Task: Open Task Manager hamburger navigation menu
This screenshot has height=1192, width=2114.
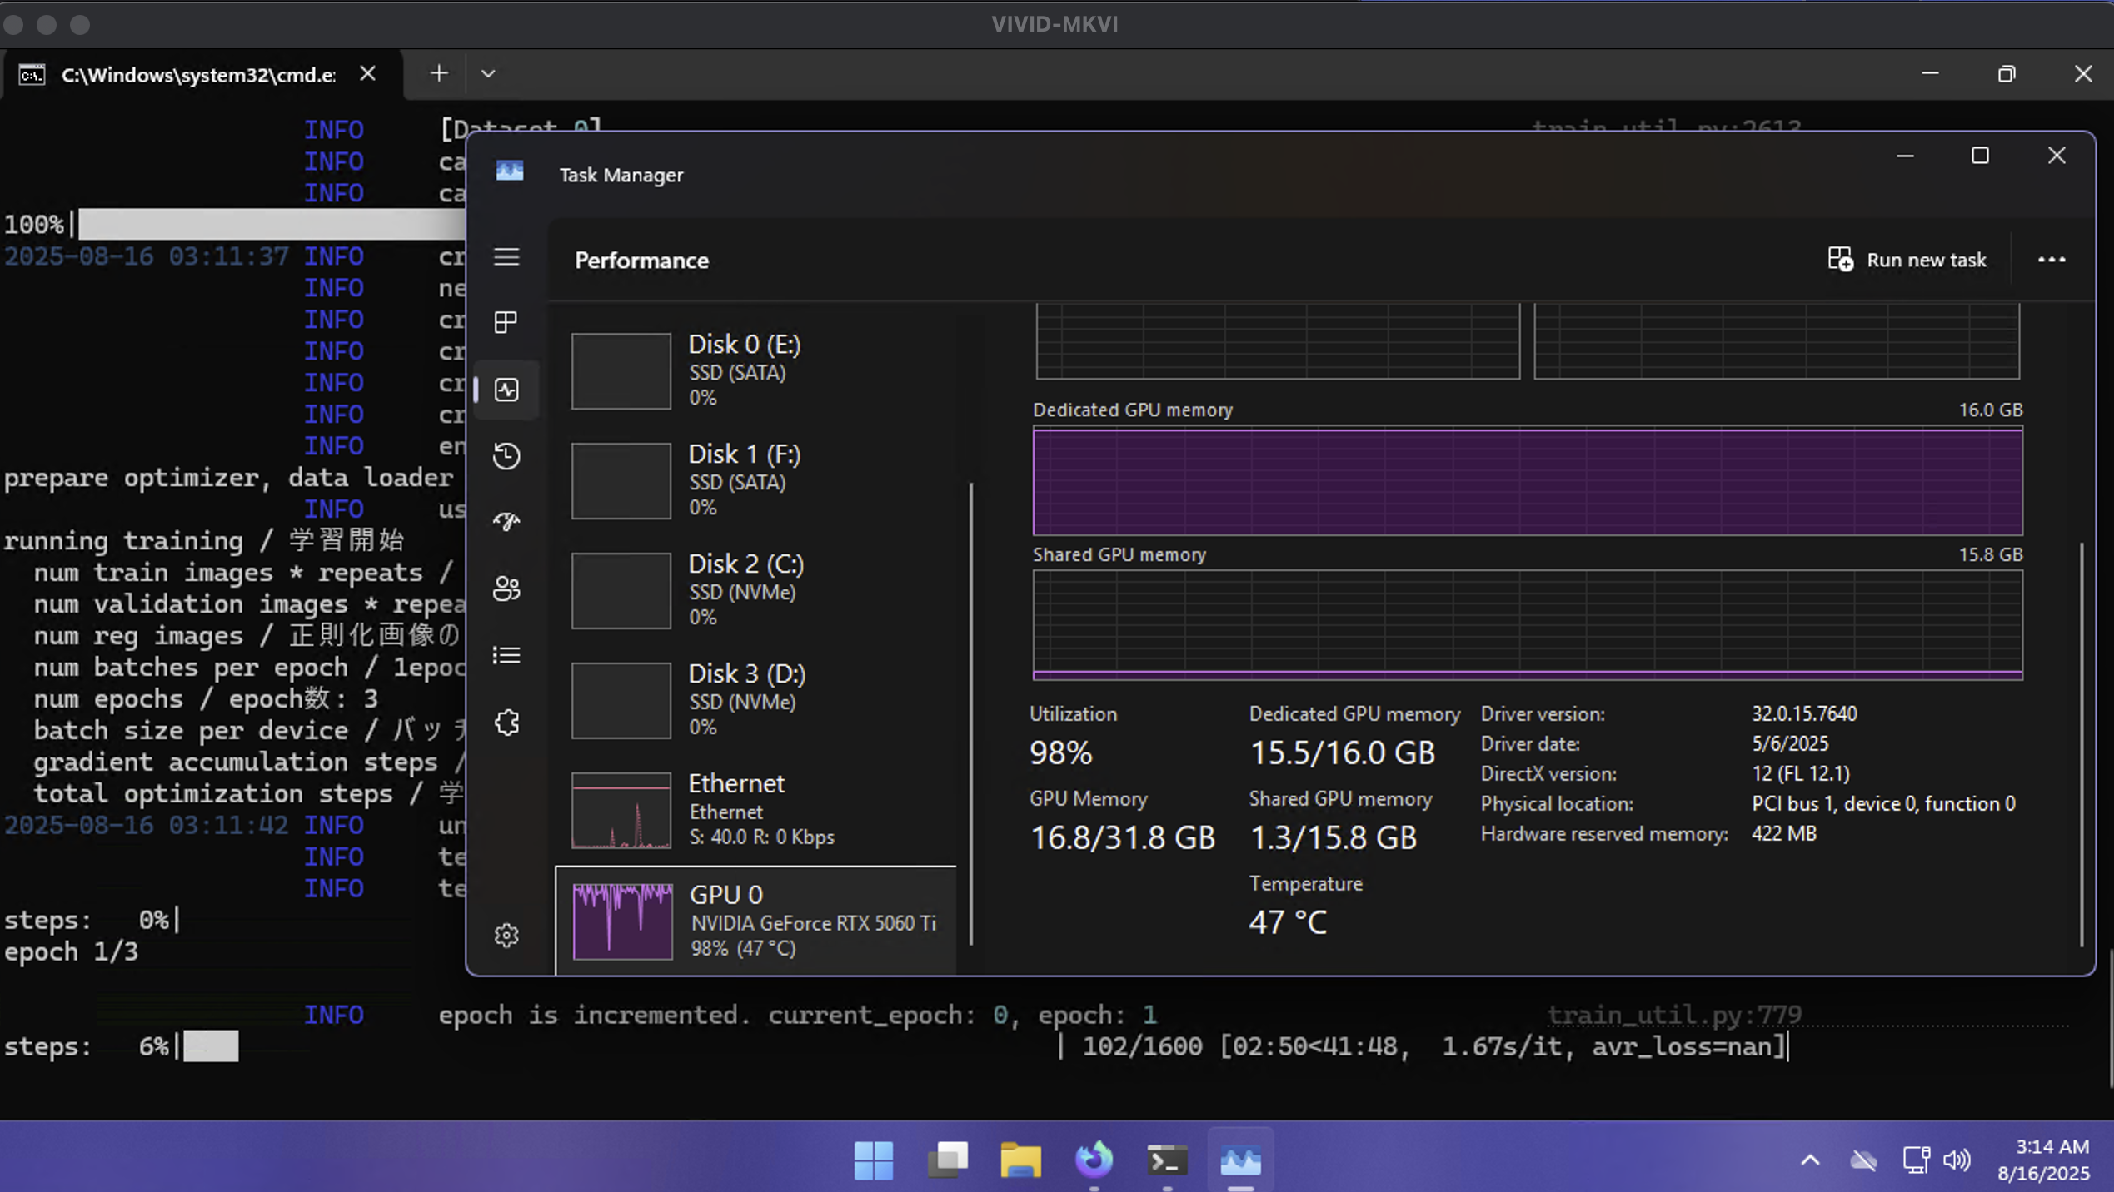Action: point(506,257)
